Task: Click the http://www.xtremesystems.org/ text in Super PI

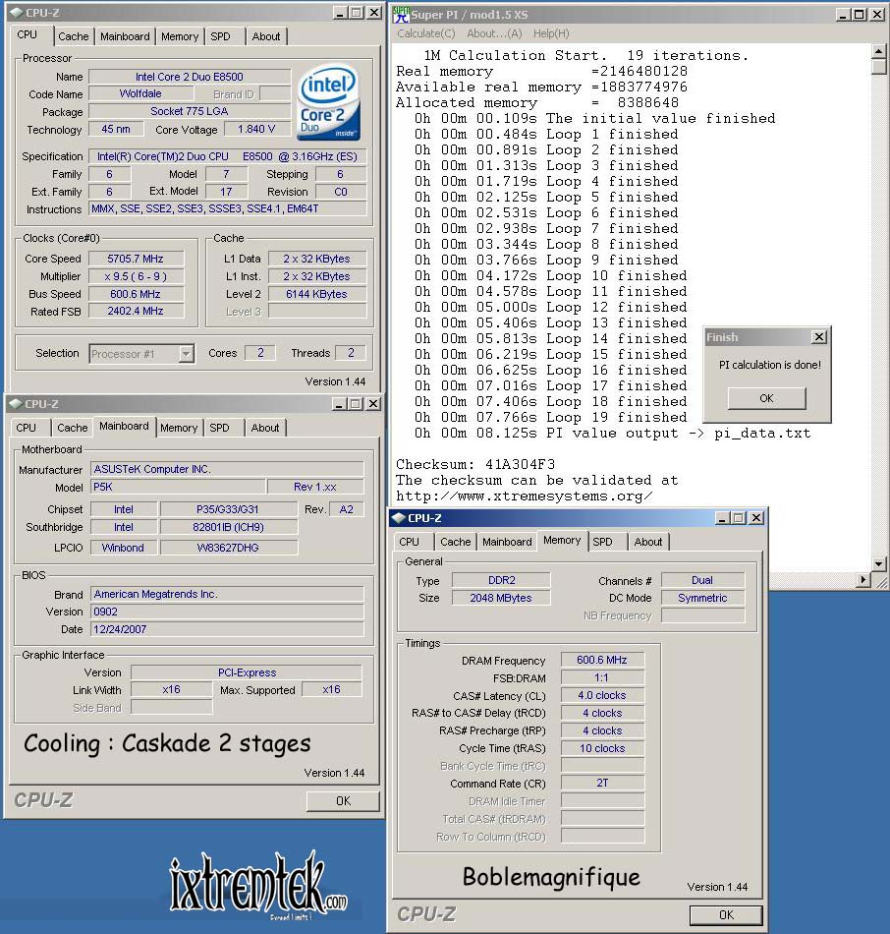Action: click(x=525, y=496)
